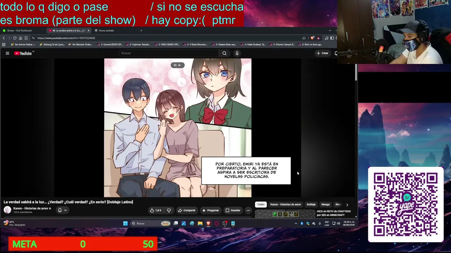Click the Windows taskbar Buscar search box
The width and height of the screenshot is (451, 253).
(x=150, y=223)
